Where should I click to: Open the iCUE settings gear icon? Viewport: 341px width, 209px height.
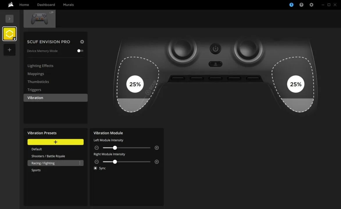(x=311, y=5)
